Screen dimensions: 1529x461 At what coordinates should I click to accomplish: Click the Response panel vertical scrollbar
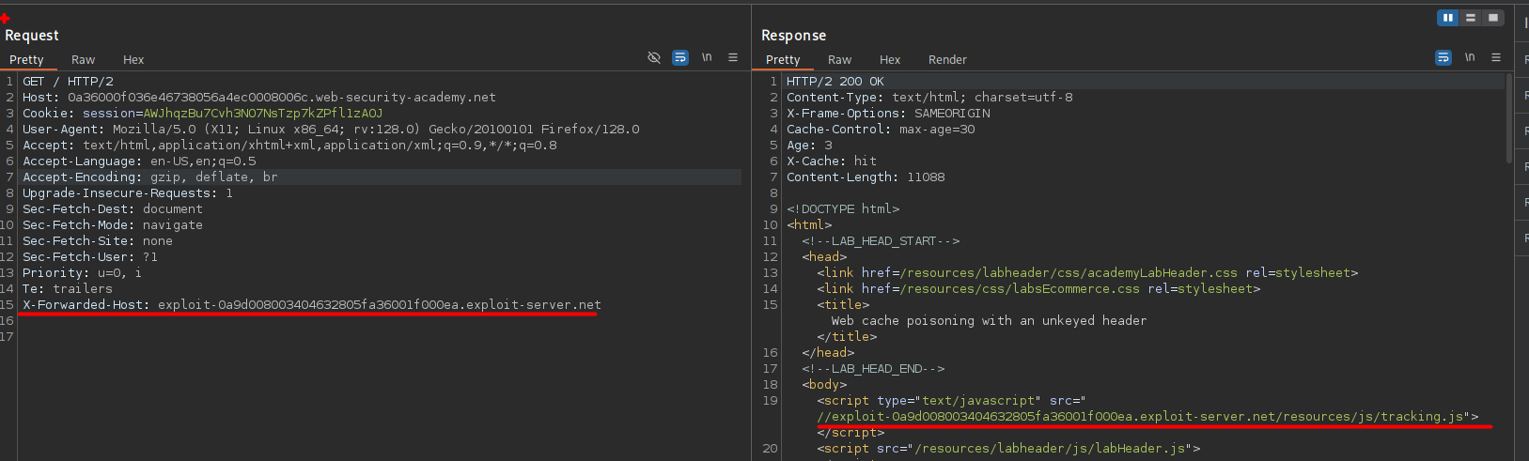pos(1509,117)
